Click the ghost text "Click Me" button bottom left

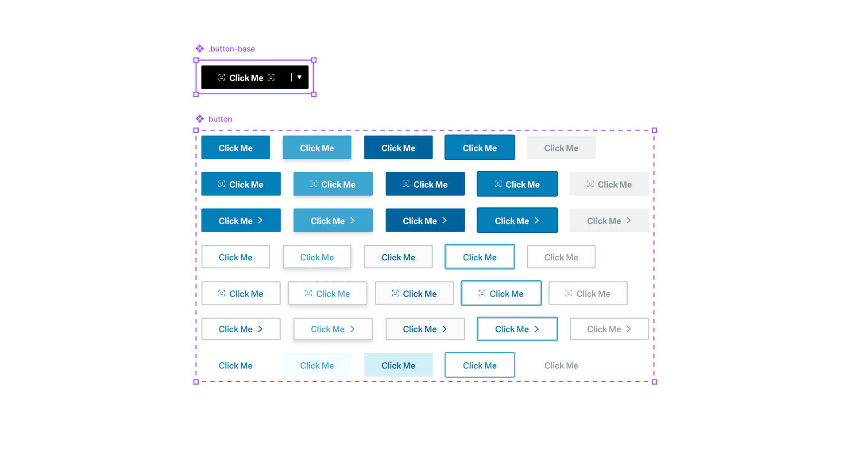tap(236, 365)
